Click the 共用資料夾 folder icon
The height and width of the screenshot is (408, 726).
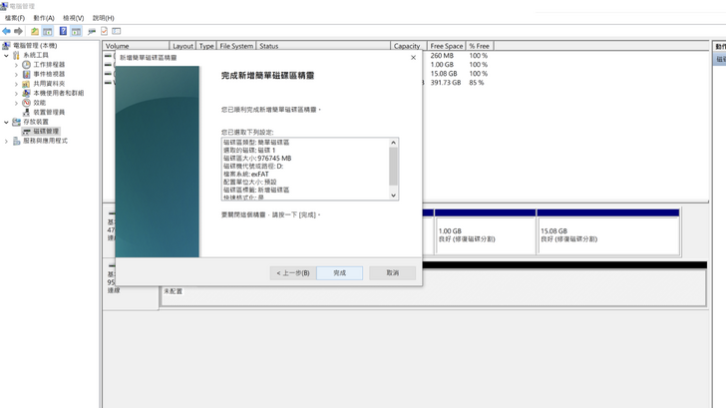26,84
